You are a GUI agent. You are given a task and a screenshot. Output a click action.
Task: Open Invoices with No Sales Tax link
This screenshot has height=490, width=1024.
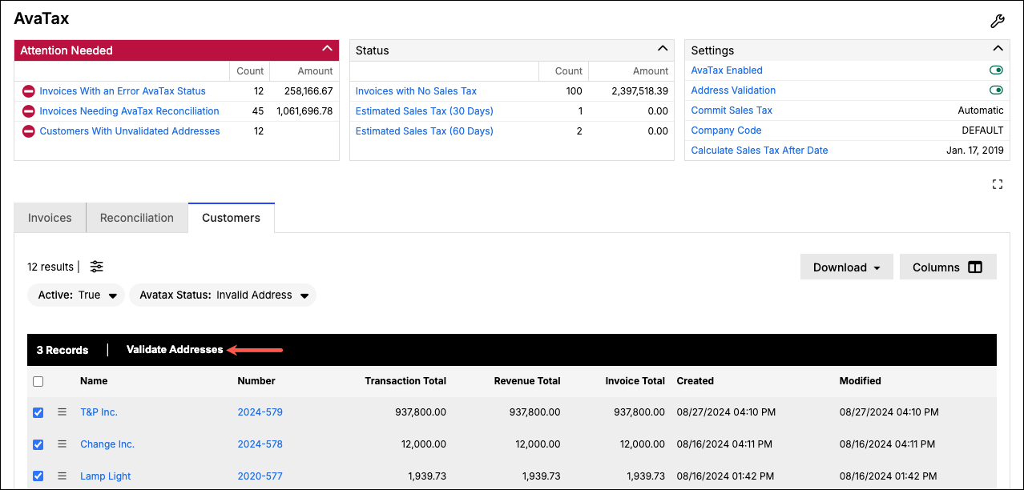tap(416, 91)
